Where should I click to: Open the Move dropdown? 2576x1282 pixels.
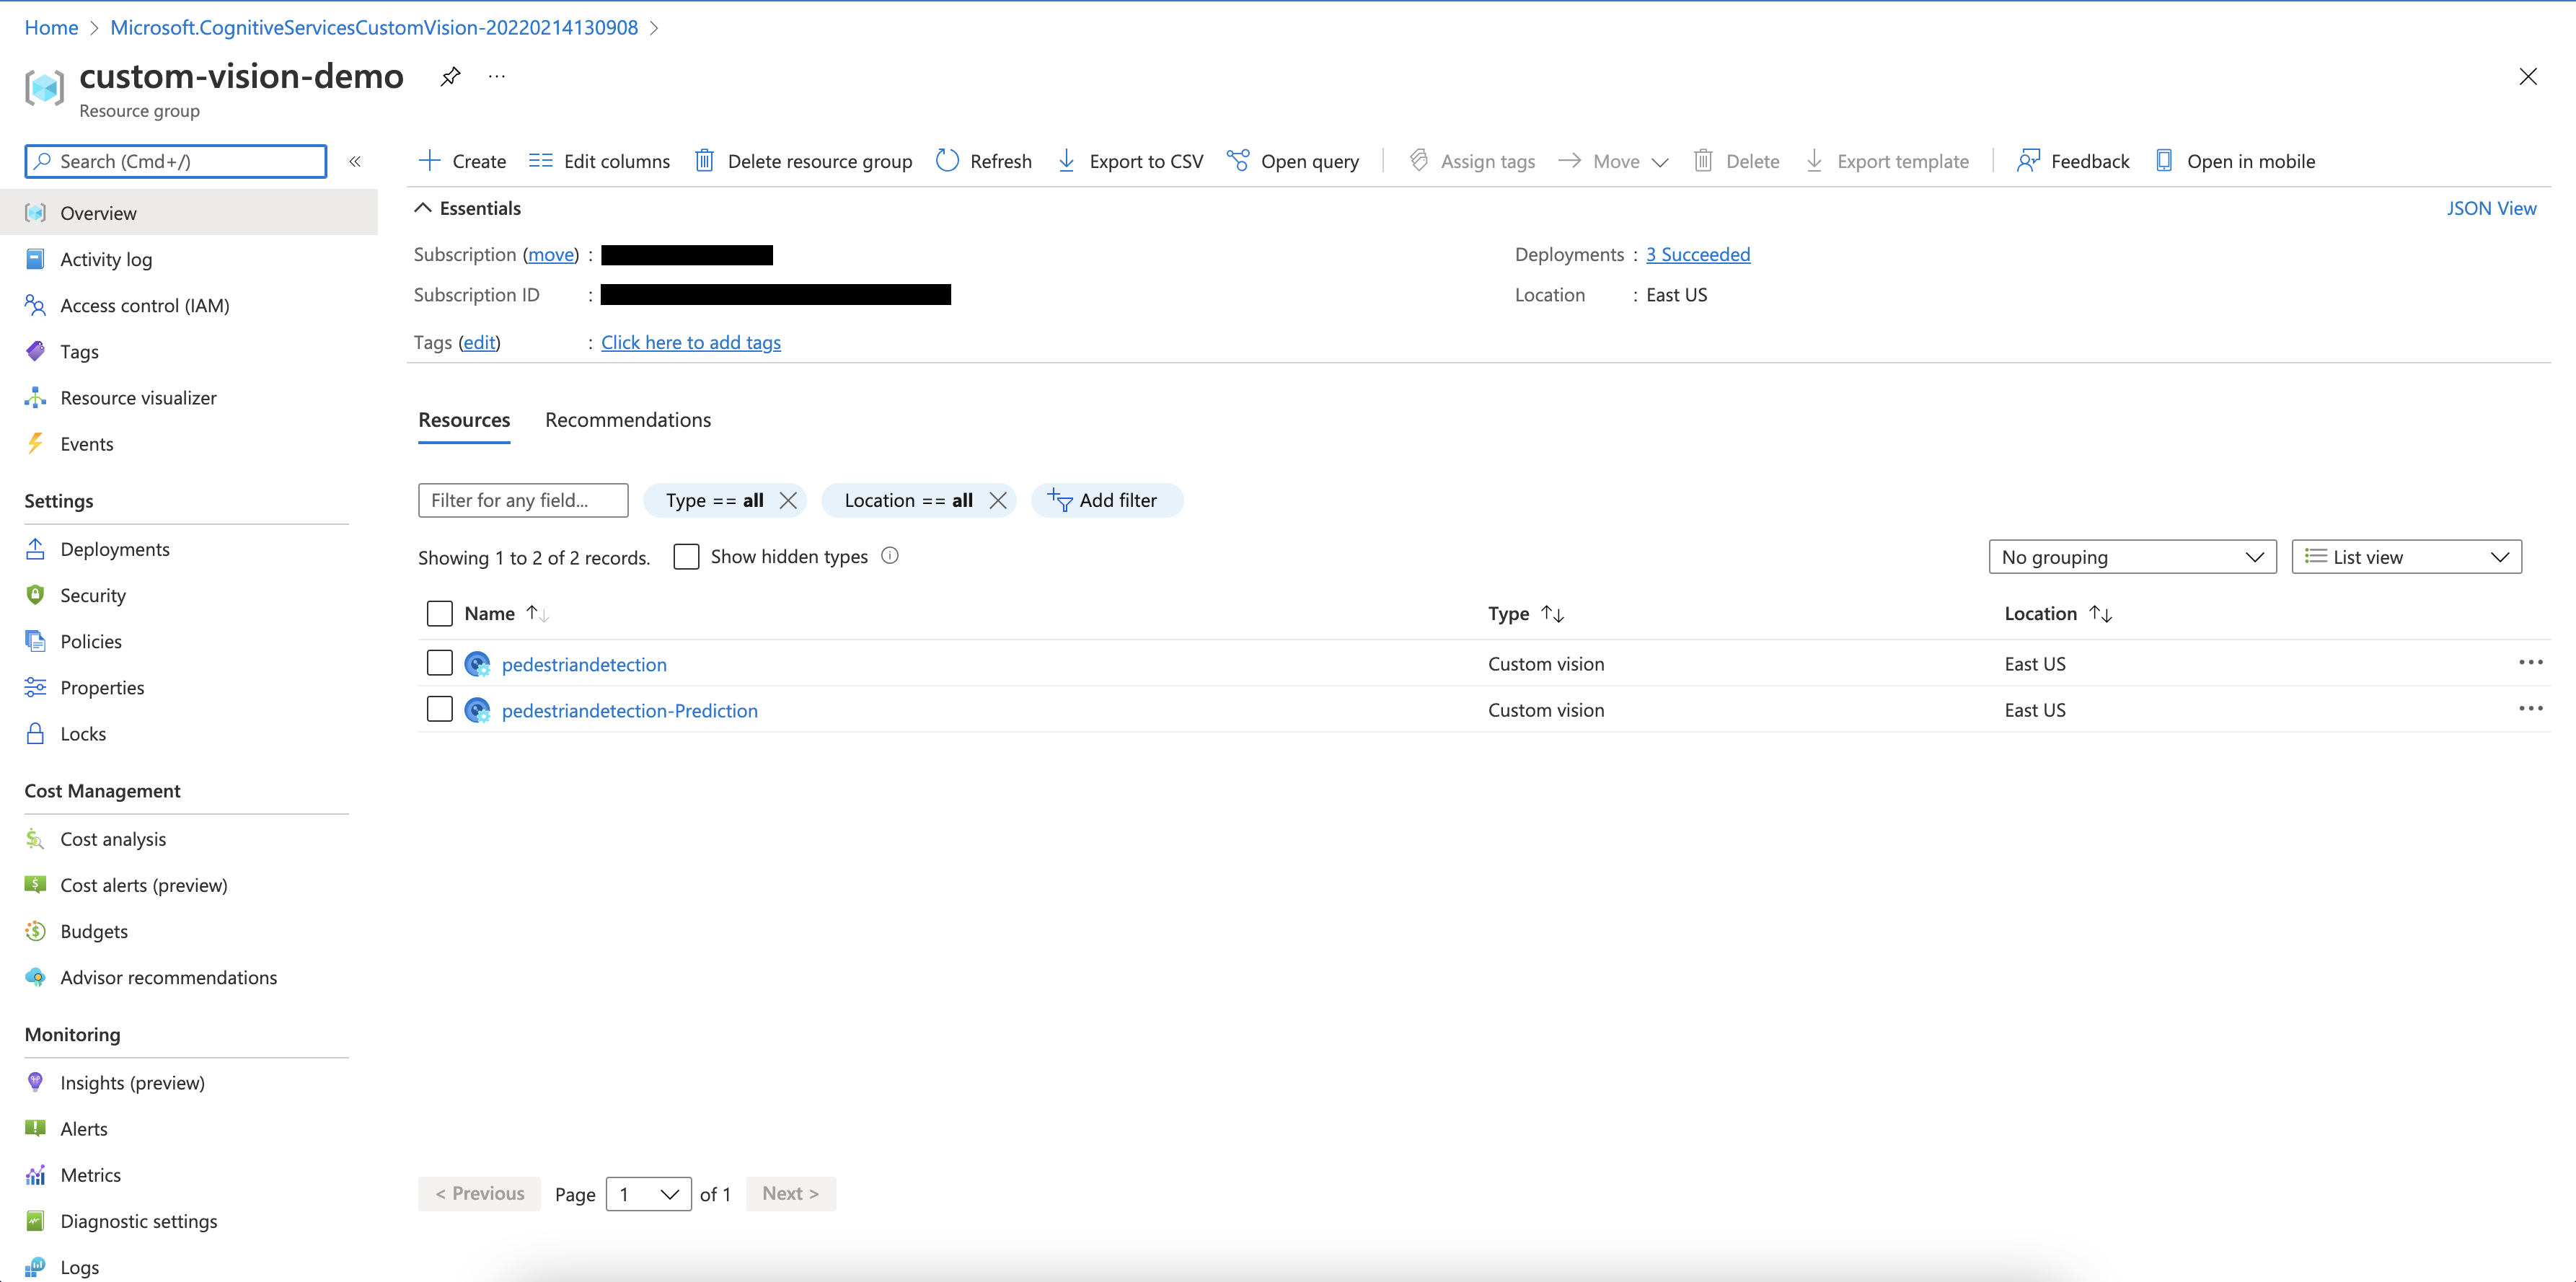coord(1613,161)
